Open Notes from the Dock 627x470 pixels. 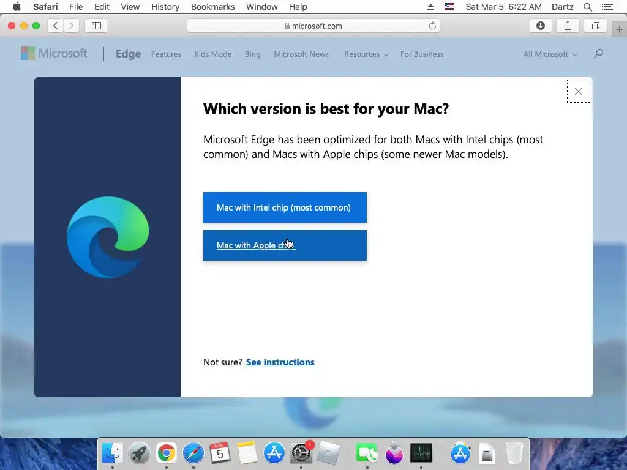[x=247, y=453]
